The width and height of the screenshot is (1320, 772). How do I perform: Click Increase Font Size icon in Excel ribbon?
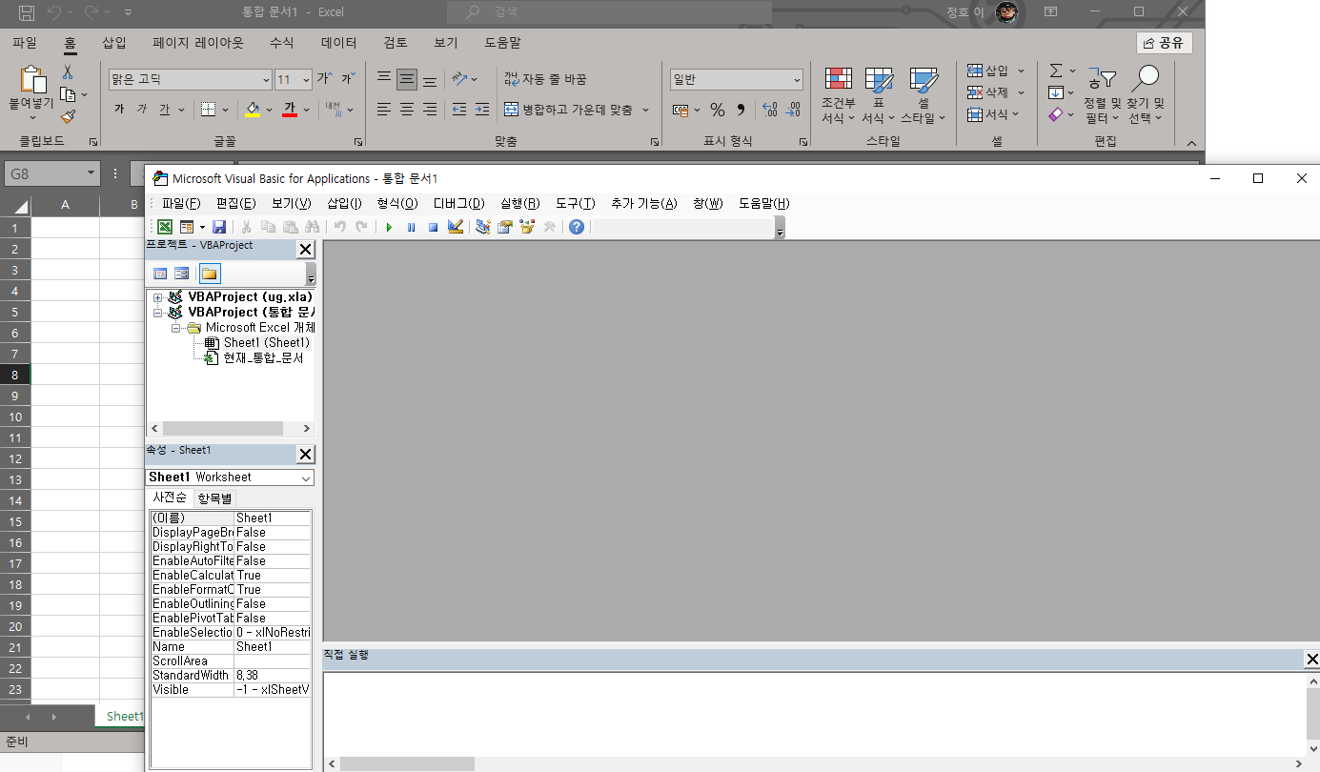[x=324, y=79]
